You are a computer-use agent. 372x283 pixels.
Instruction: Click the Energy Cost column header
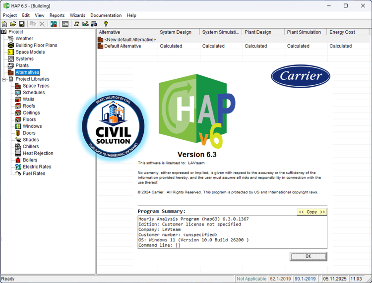tap(348, 32)
